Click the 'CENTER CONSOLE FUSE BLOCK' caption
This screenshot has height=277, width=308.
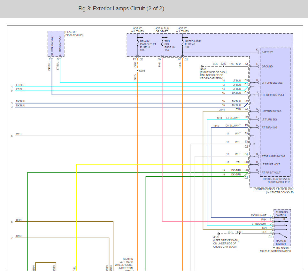274,189
